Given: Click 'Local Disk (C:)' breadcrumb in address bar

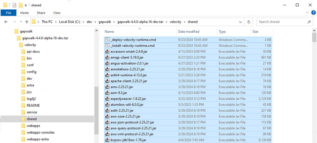Looking at the screenshot, I should 70,22.
